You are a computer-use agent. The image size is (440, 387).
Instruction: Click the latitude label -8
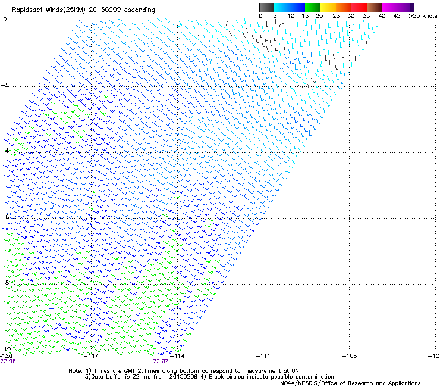click(5, 282)
